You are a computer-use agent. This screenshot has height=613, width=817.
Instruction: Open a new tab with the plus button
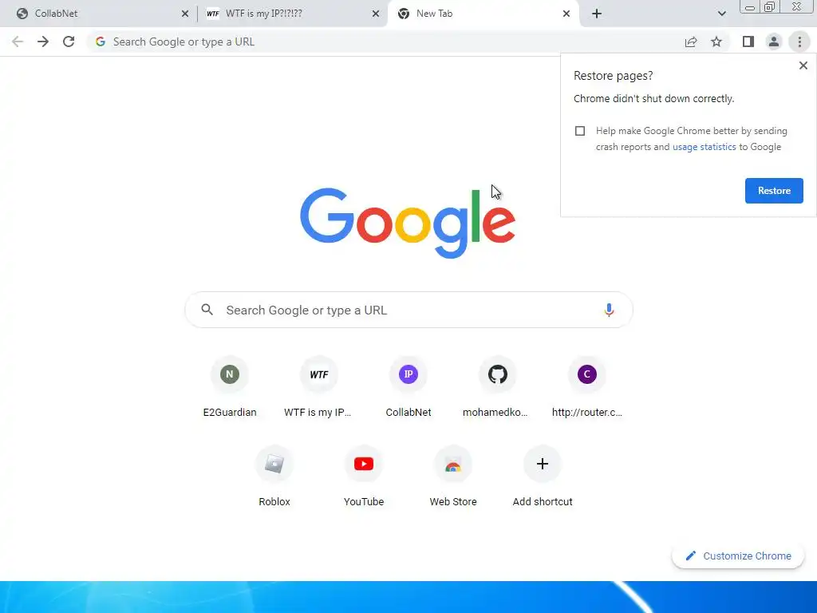click(x=597, y=14)
